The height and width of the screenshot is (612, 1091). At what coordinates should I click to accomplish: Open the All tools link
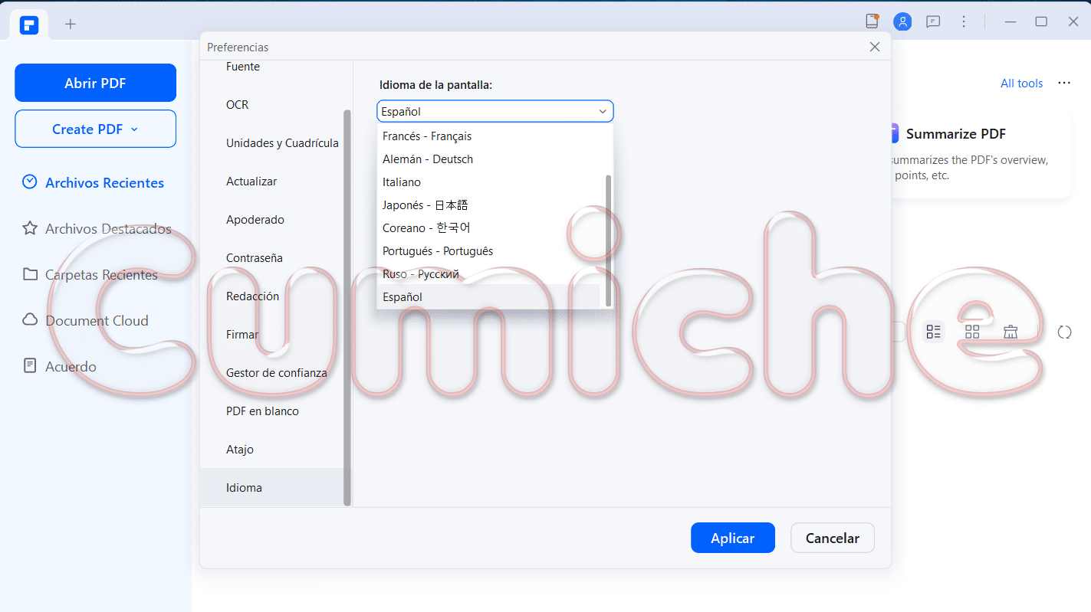1021,83
